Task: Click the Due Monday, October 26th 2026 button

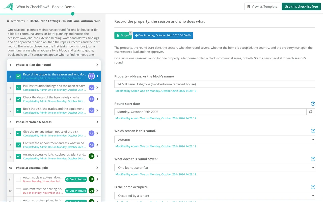Action: 163,36
